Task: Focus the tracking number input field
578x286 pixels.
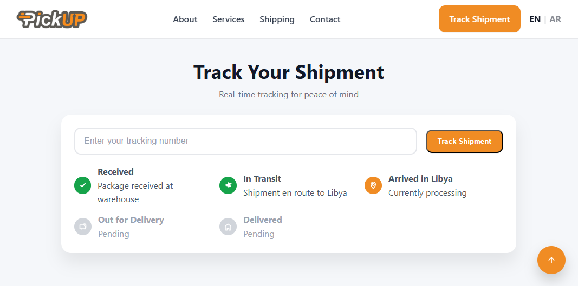Action: [x=245, y=141]
